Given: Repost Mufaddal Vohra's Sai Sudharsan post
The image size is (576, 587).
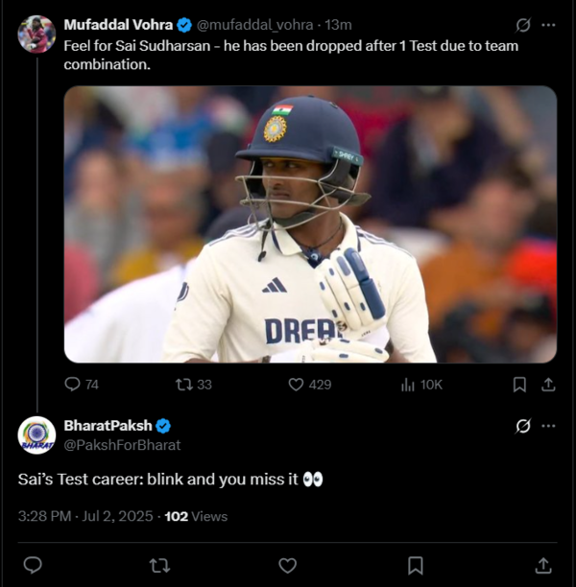Looking at the screenshot, I should (x=184, y=385).
